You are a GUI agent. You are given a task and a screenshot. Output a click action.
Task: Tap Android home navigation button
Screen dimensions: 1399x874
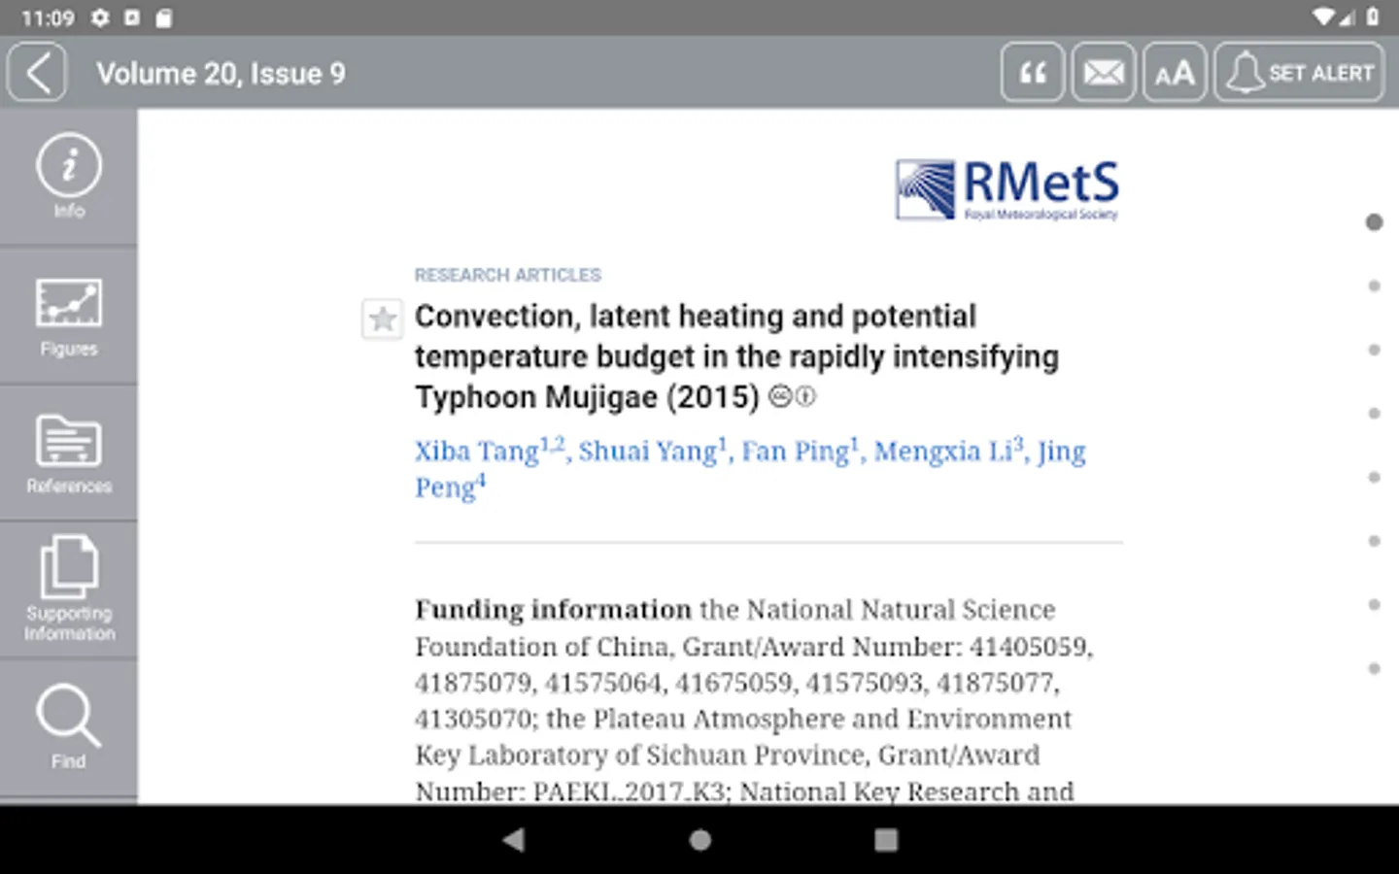coord(699,840)
